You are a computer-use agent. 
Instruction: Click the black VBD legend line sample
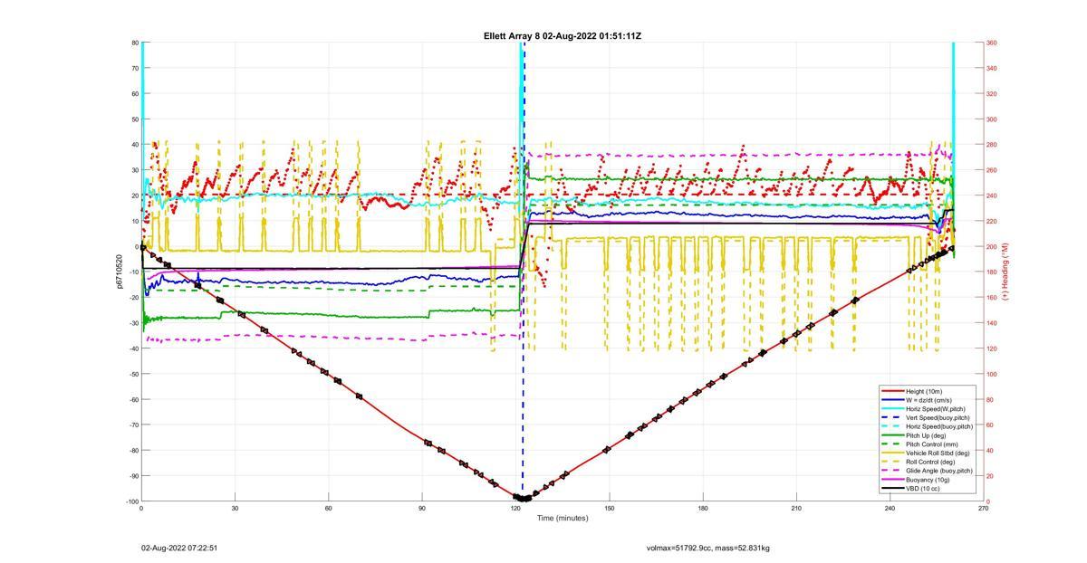892,488
